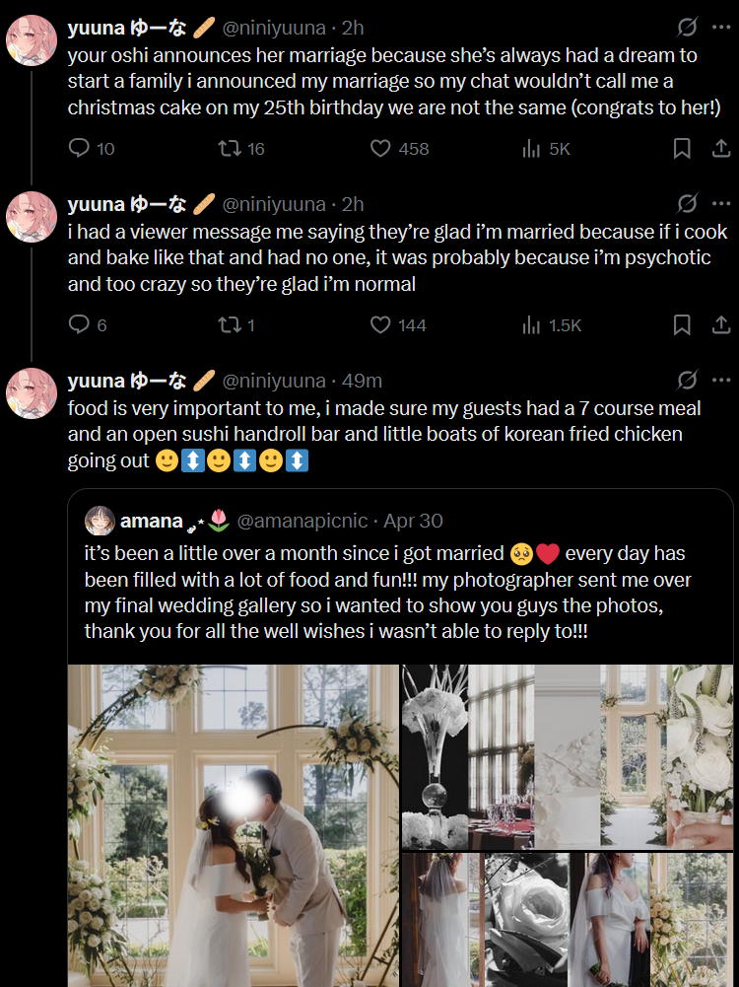The width and height of the screenshot is (739, 987).
Task: Open the Apr 30 quoted tweet timestamp
Action: pyautogui.click(x=413, y=521)
